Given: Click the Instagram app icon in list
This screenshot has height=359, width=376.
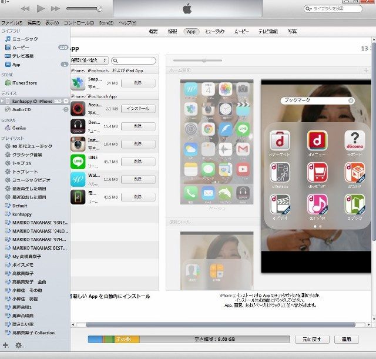Looking at the screenshot, I should click(78, 144).
